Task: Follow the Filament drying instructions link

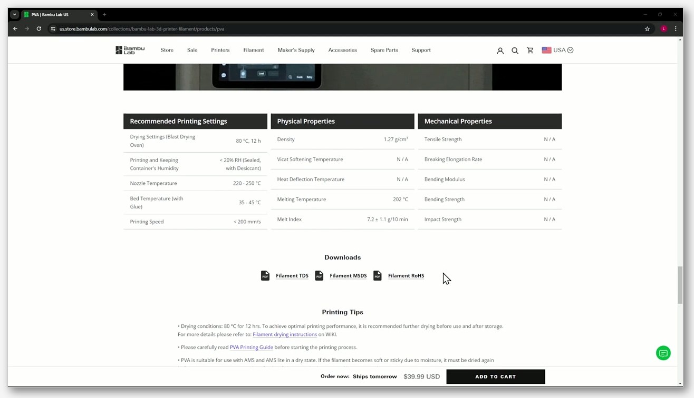Action: coord(285,334)
